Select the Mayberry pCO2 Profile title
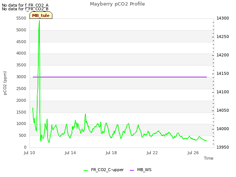 [117, 4]
